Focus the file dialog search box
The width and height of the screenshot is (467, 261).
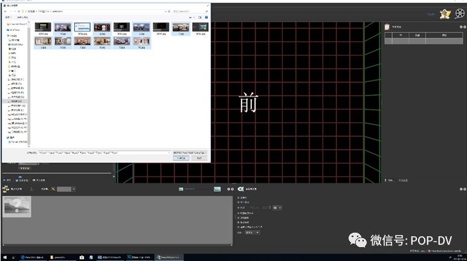click(190, 11)
